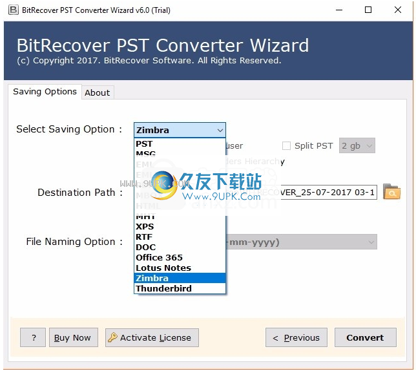Close the PST Converter Wizard window

[398, 10]
